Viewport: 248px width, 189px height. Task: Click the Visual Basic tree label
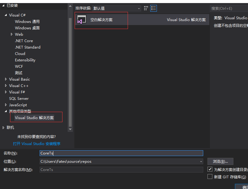pyautogui.click(x=19, y=79)
